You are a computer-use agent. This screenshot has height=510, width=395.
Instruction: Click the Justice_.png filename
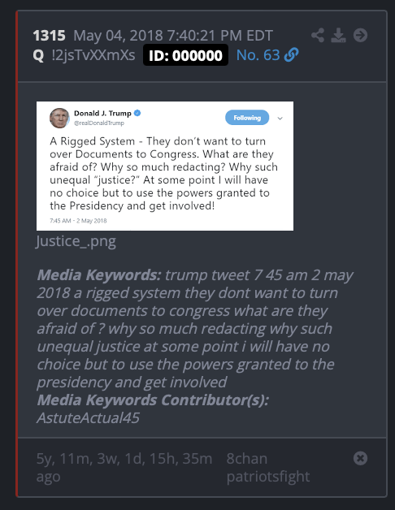coord(76,242)
